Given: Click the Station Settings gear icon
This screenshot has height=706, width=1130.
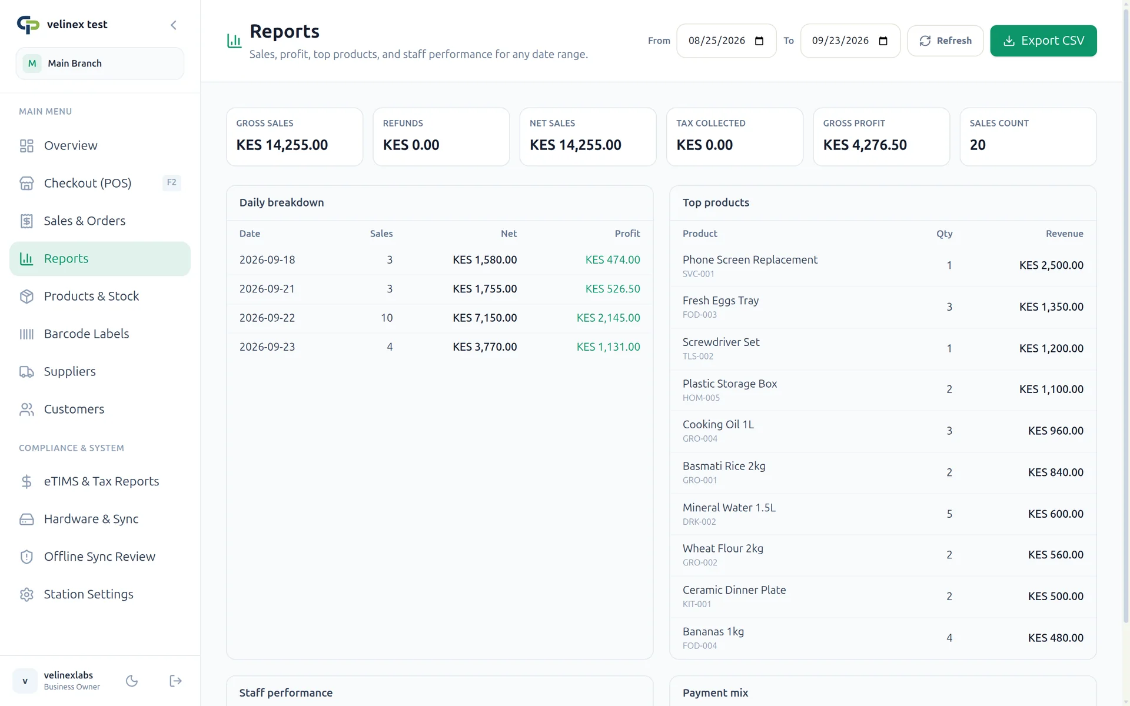Looking at the screenshot, I should (26, 595).
